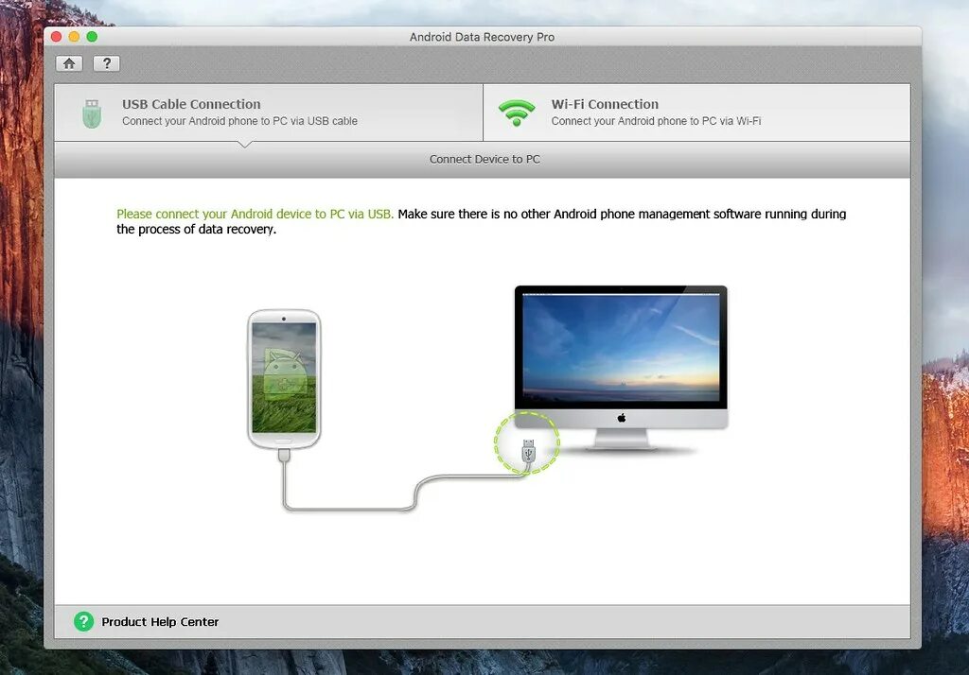Click the green Product Help Center icon
This screenshot has width=969, height=675.
(84, 621)
